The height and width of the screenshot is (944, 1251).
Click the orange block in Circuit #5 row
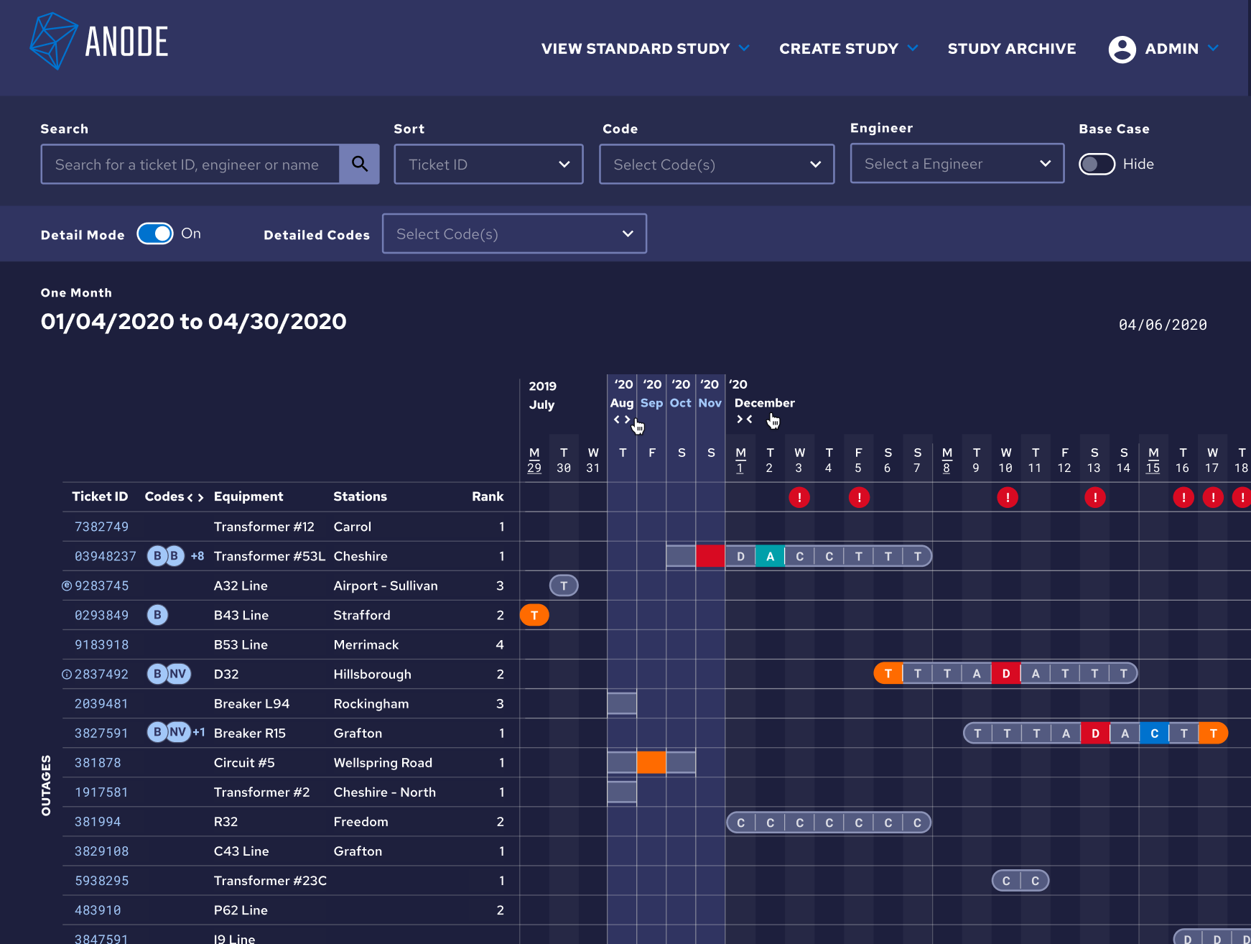pos(651,762)
